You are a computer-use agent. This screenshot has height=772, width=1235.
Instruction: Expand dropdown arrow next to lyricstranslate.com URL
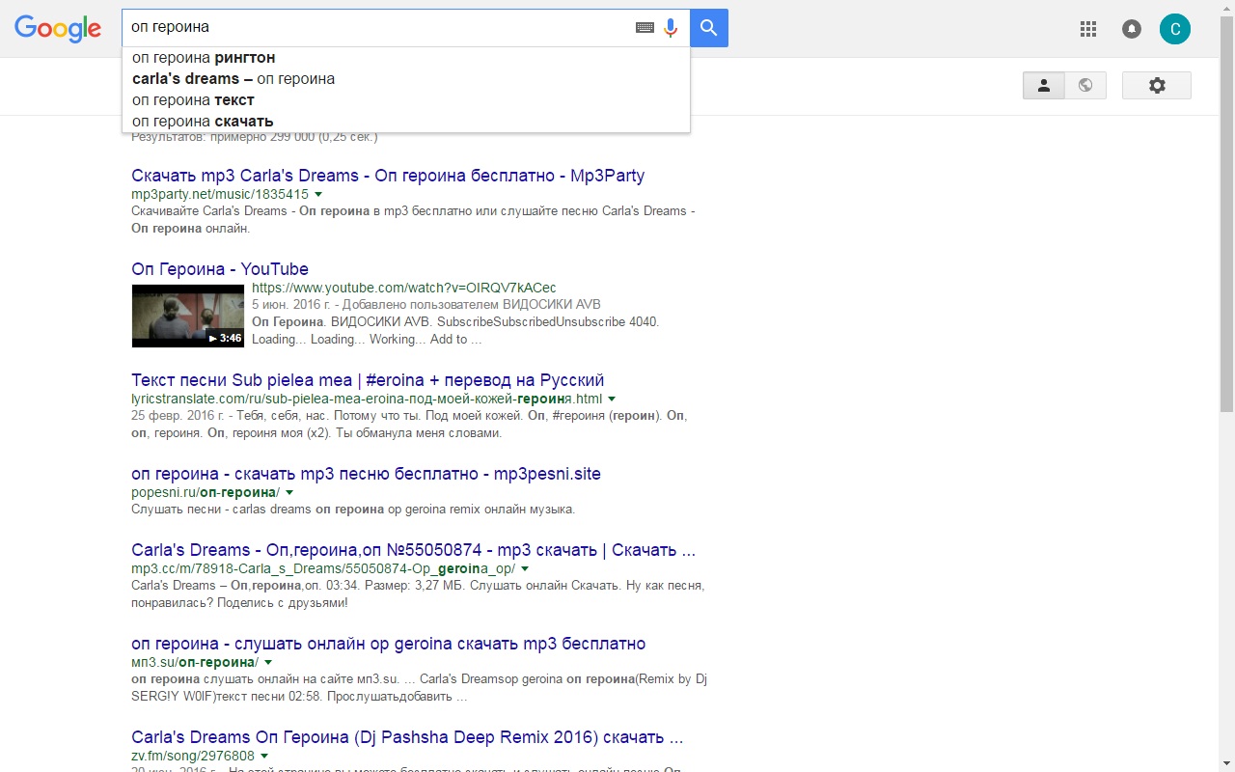pos(612,399)
